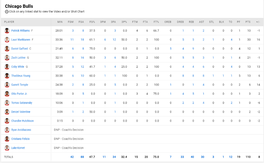Open Luke Kornet name link
The width and height of the screenshot is (264, 163).
pyautogui.click(x=18, y=148)
